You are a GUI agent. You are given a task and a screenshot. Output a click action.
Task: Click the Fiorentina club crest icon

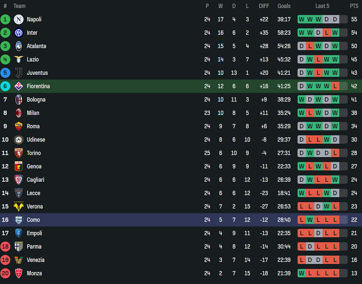19,86
